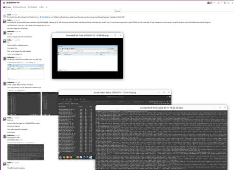The width and height of the screenshot is (234, 170).
Task: Maximize the 13-14-59 screenshot viewer window
Action: click(x=164, y=92)
